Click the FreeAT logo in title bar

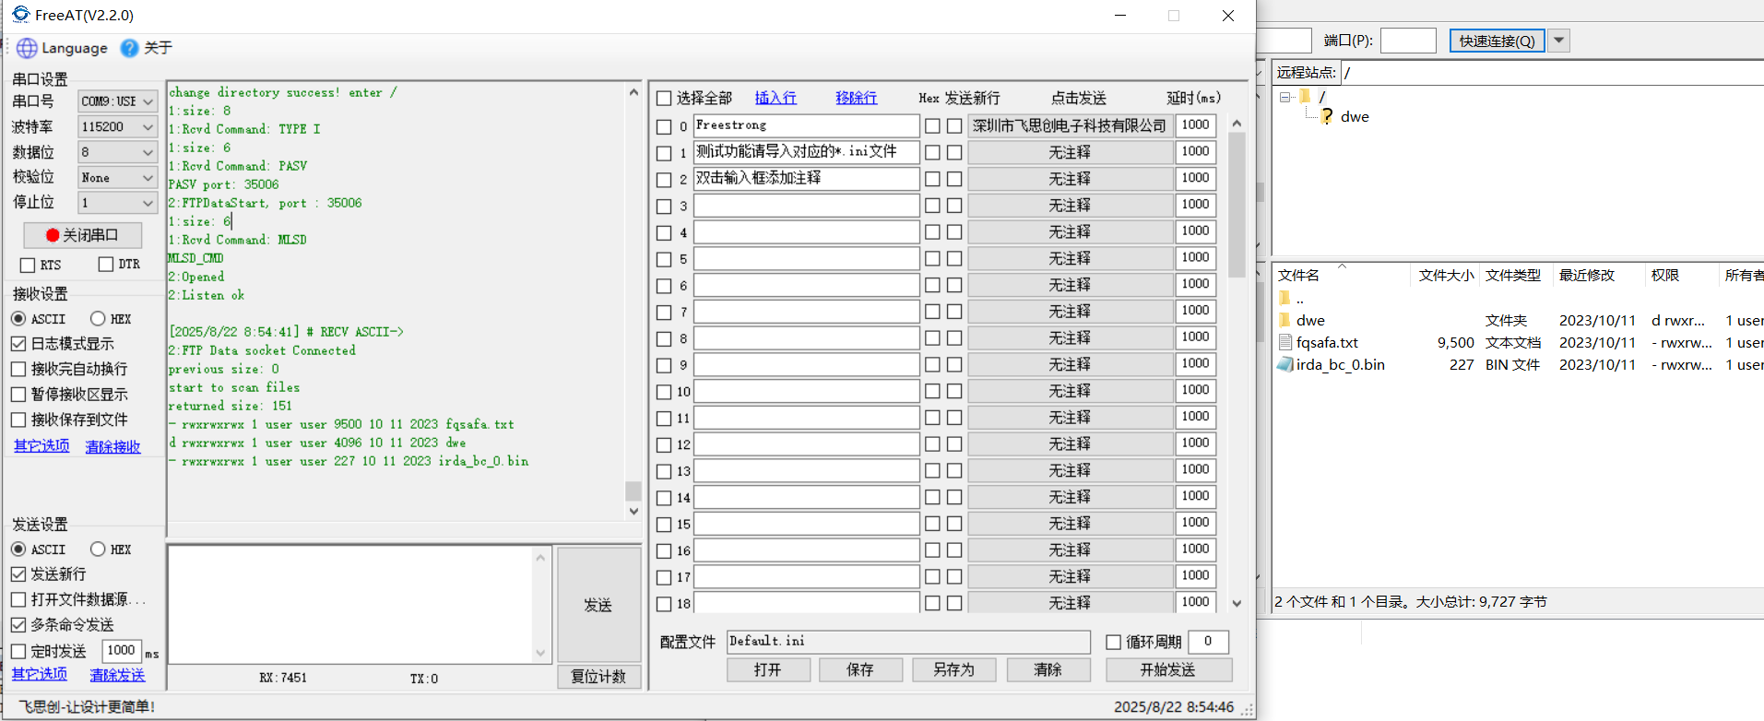click(20, 15)
